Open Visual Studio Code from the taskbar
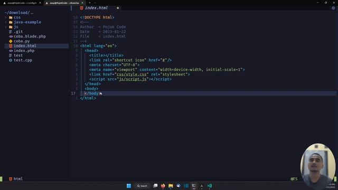Viewport: 338px width, 190px height. click(209, 186)
